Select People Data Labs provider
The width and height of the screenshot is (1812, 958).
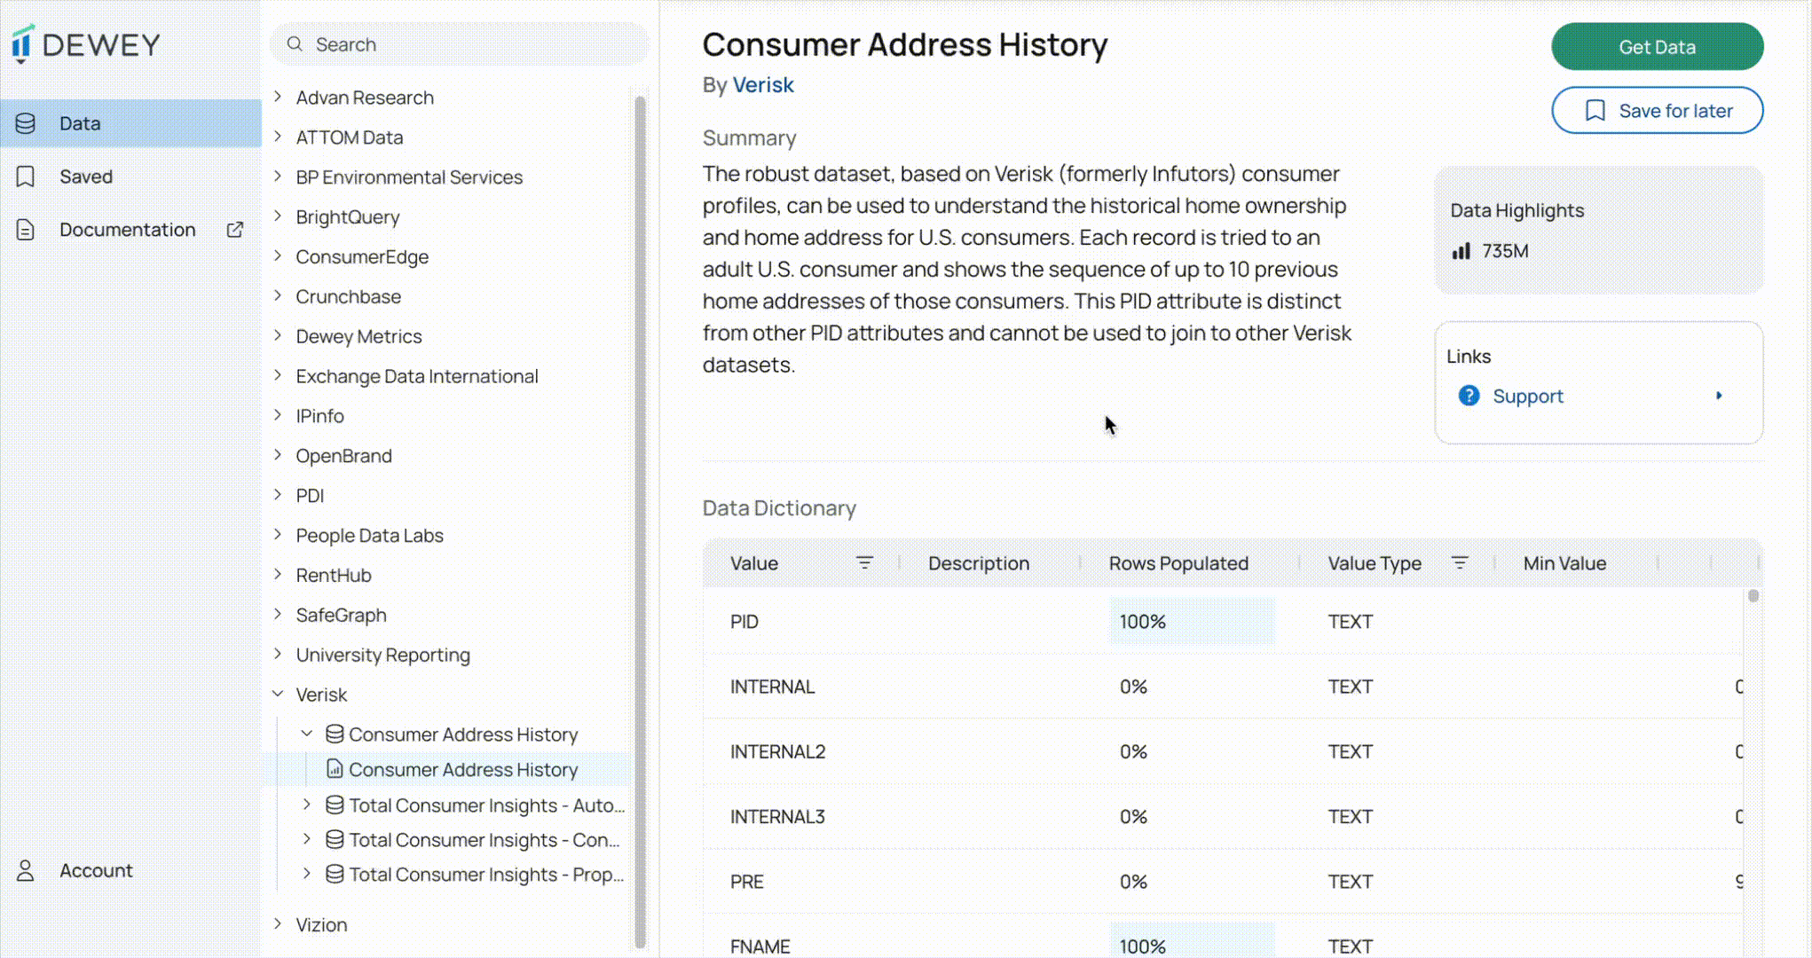(x=370, y=536)
